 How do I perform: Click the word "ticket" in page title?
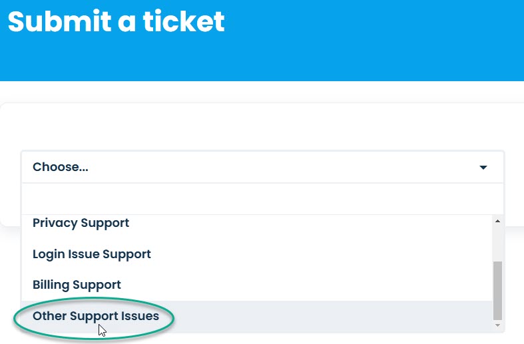pos(184,21)
